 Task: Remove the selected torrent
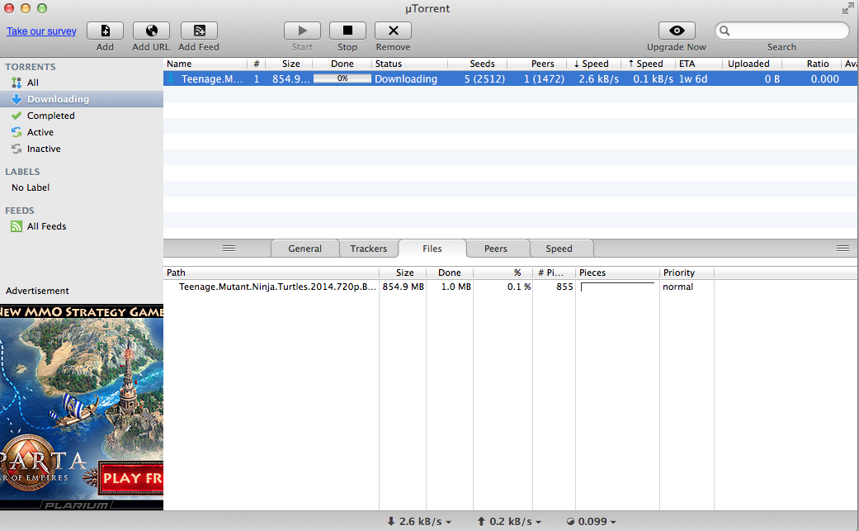[394, 31]
